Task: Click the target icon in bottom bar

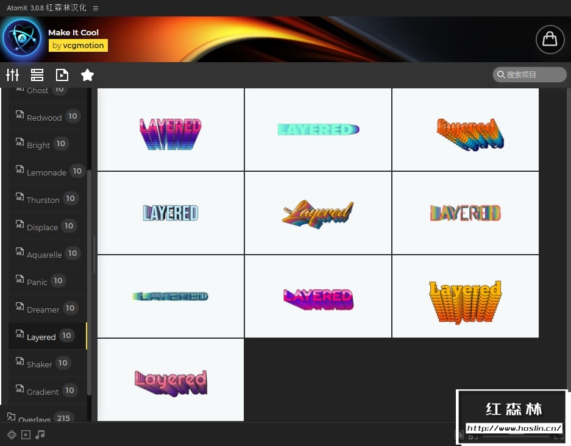Action: 12,434
